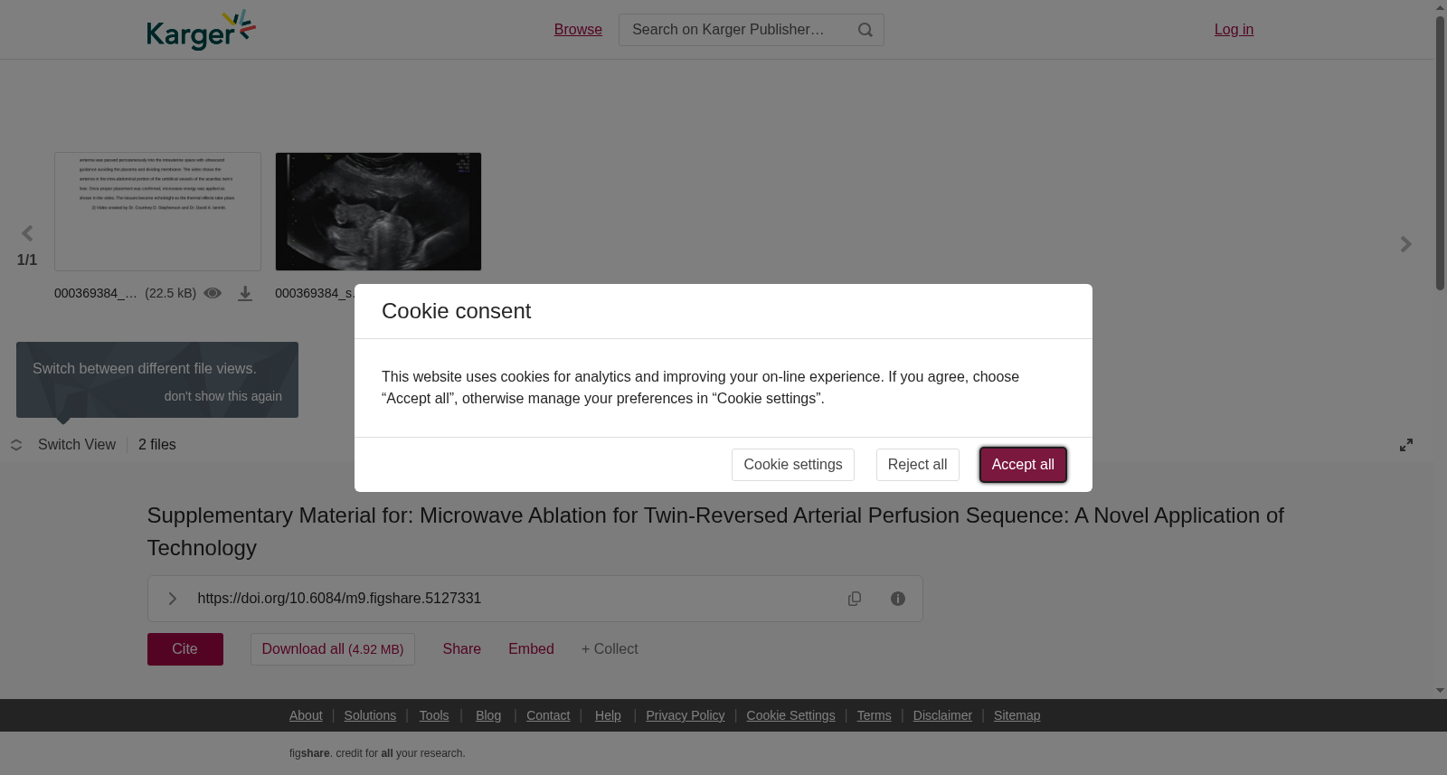
Task: Enter fullscreen with the expand icon
Action: point(1406,445)
